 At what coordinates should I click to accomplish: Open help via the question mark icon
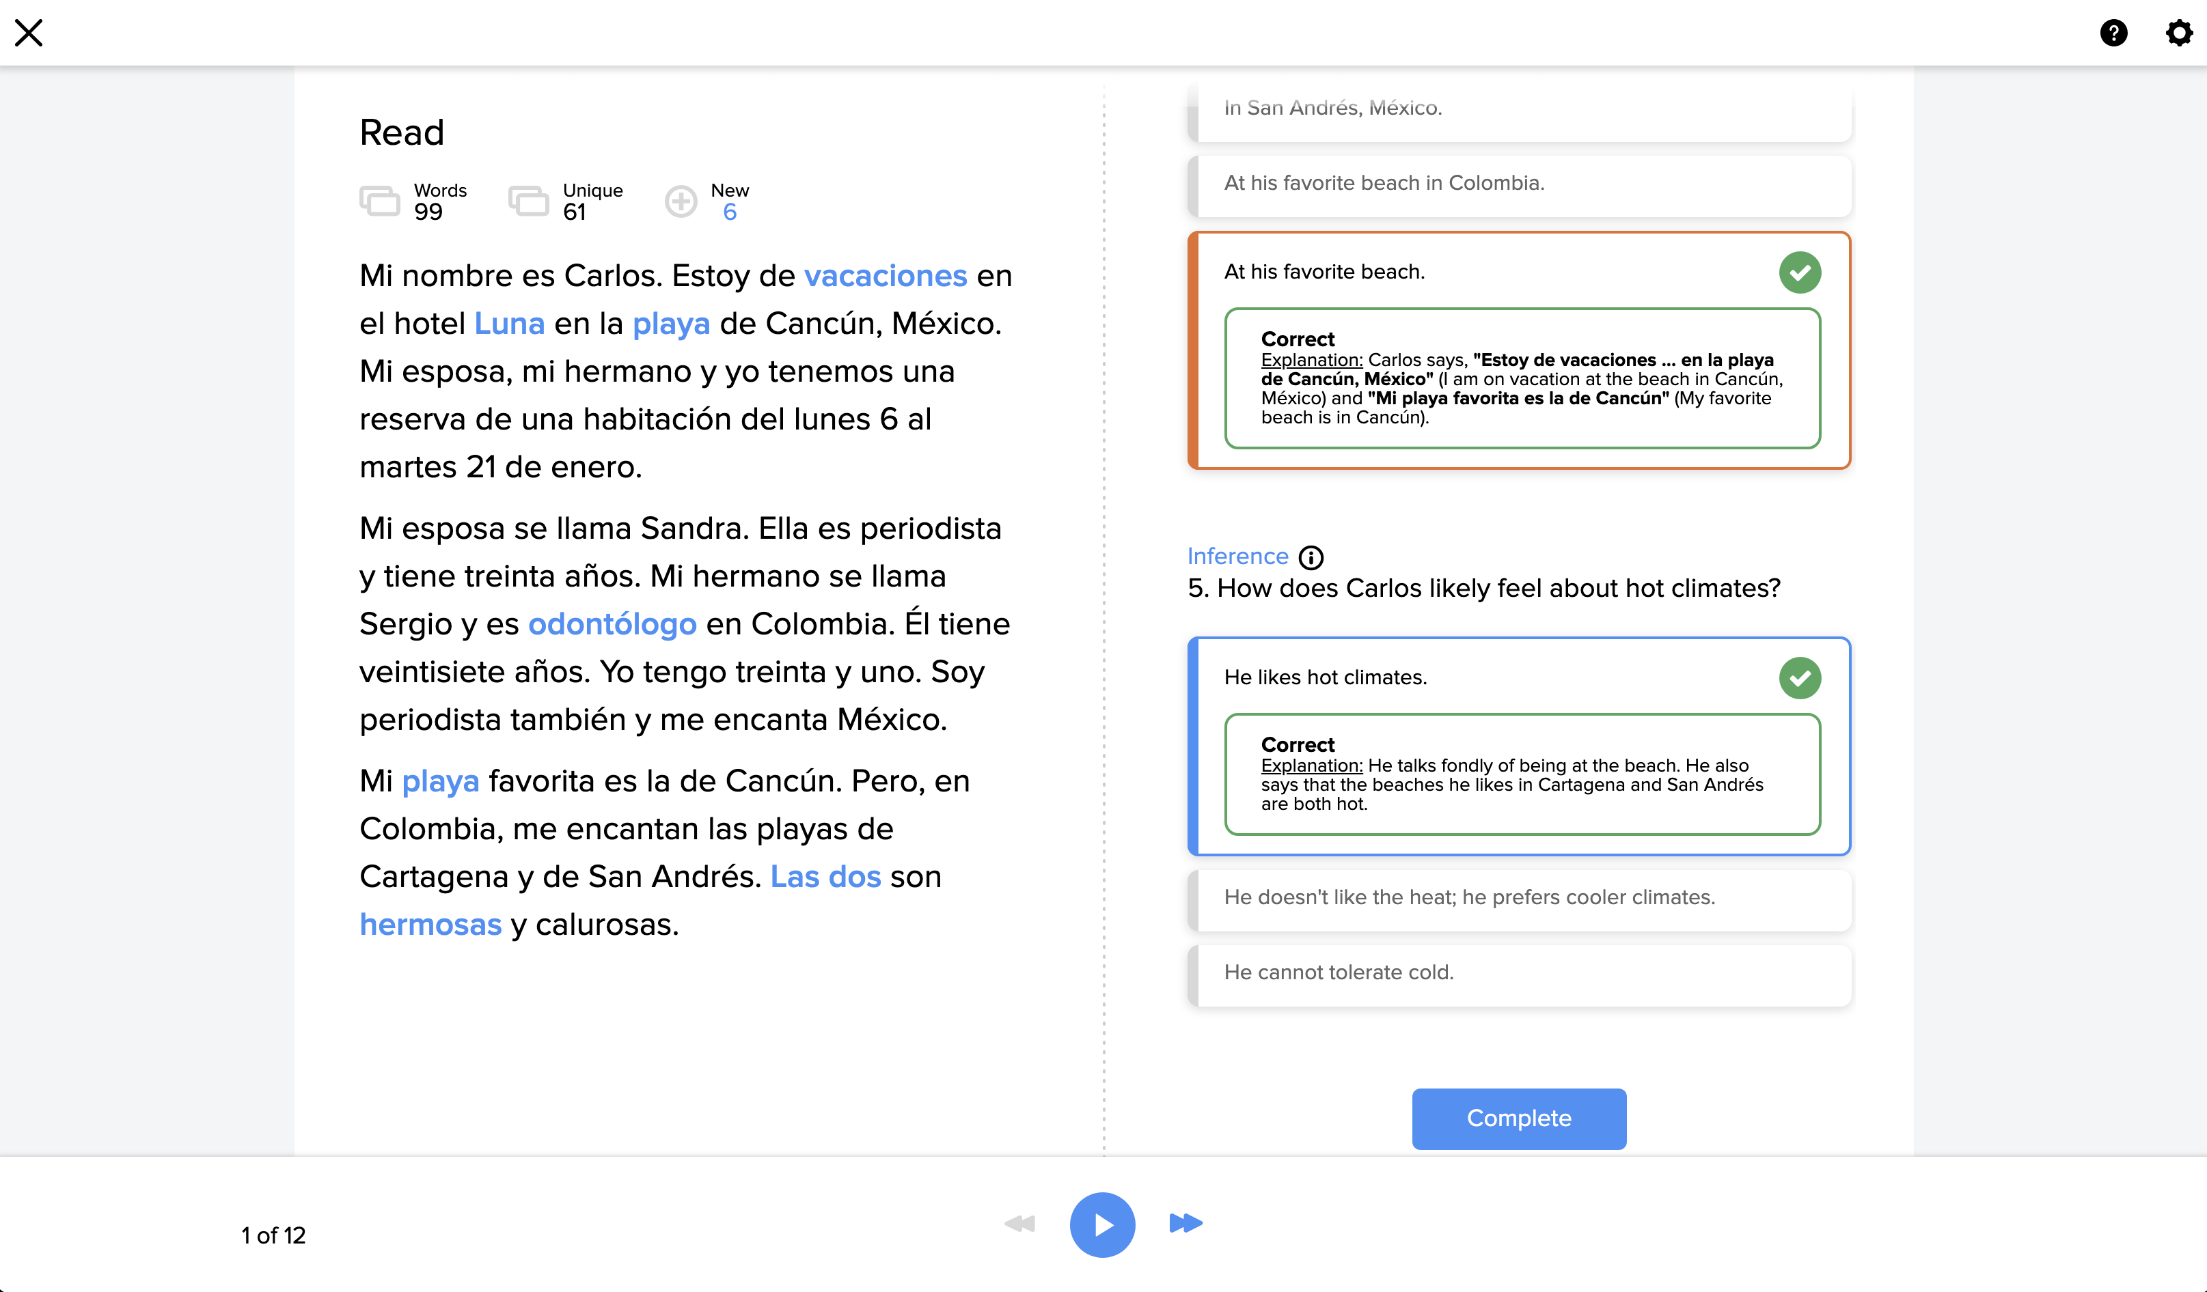2113,33
